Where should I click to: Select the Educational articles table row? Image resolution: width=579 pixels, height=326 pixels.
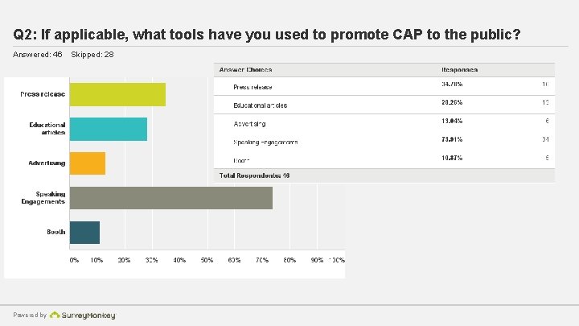point(384,105)
